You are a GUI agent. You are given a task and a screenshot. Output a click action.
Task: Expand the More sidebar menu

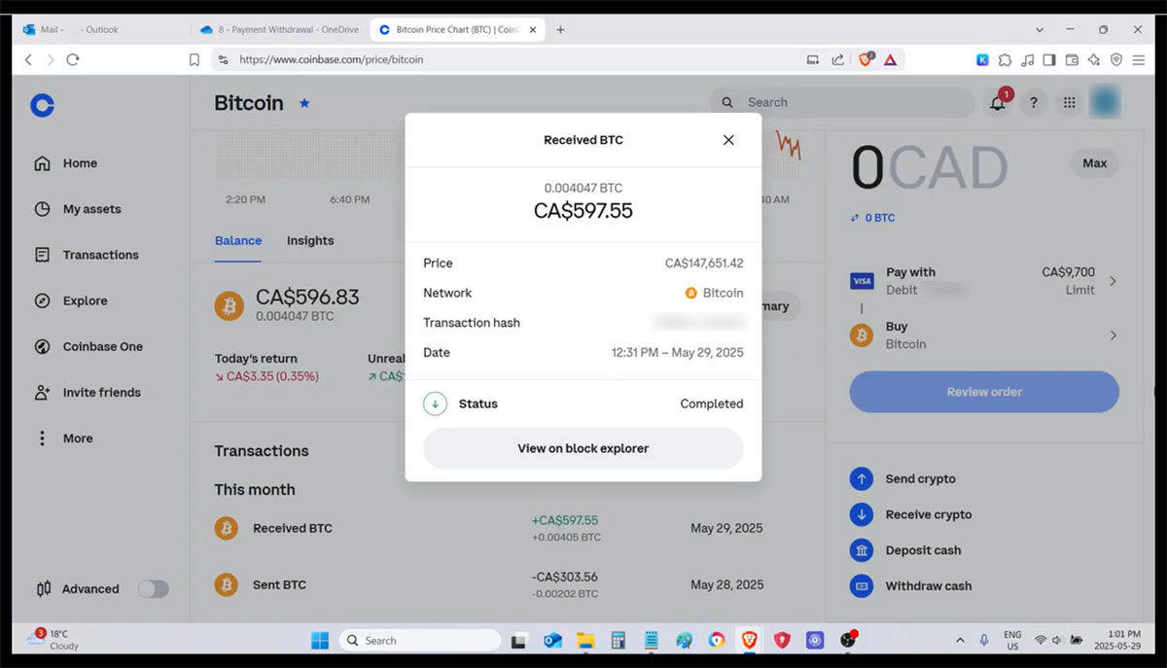pyautogui.click(x=64, y=439)
